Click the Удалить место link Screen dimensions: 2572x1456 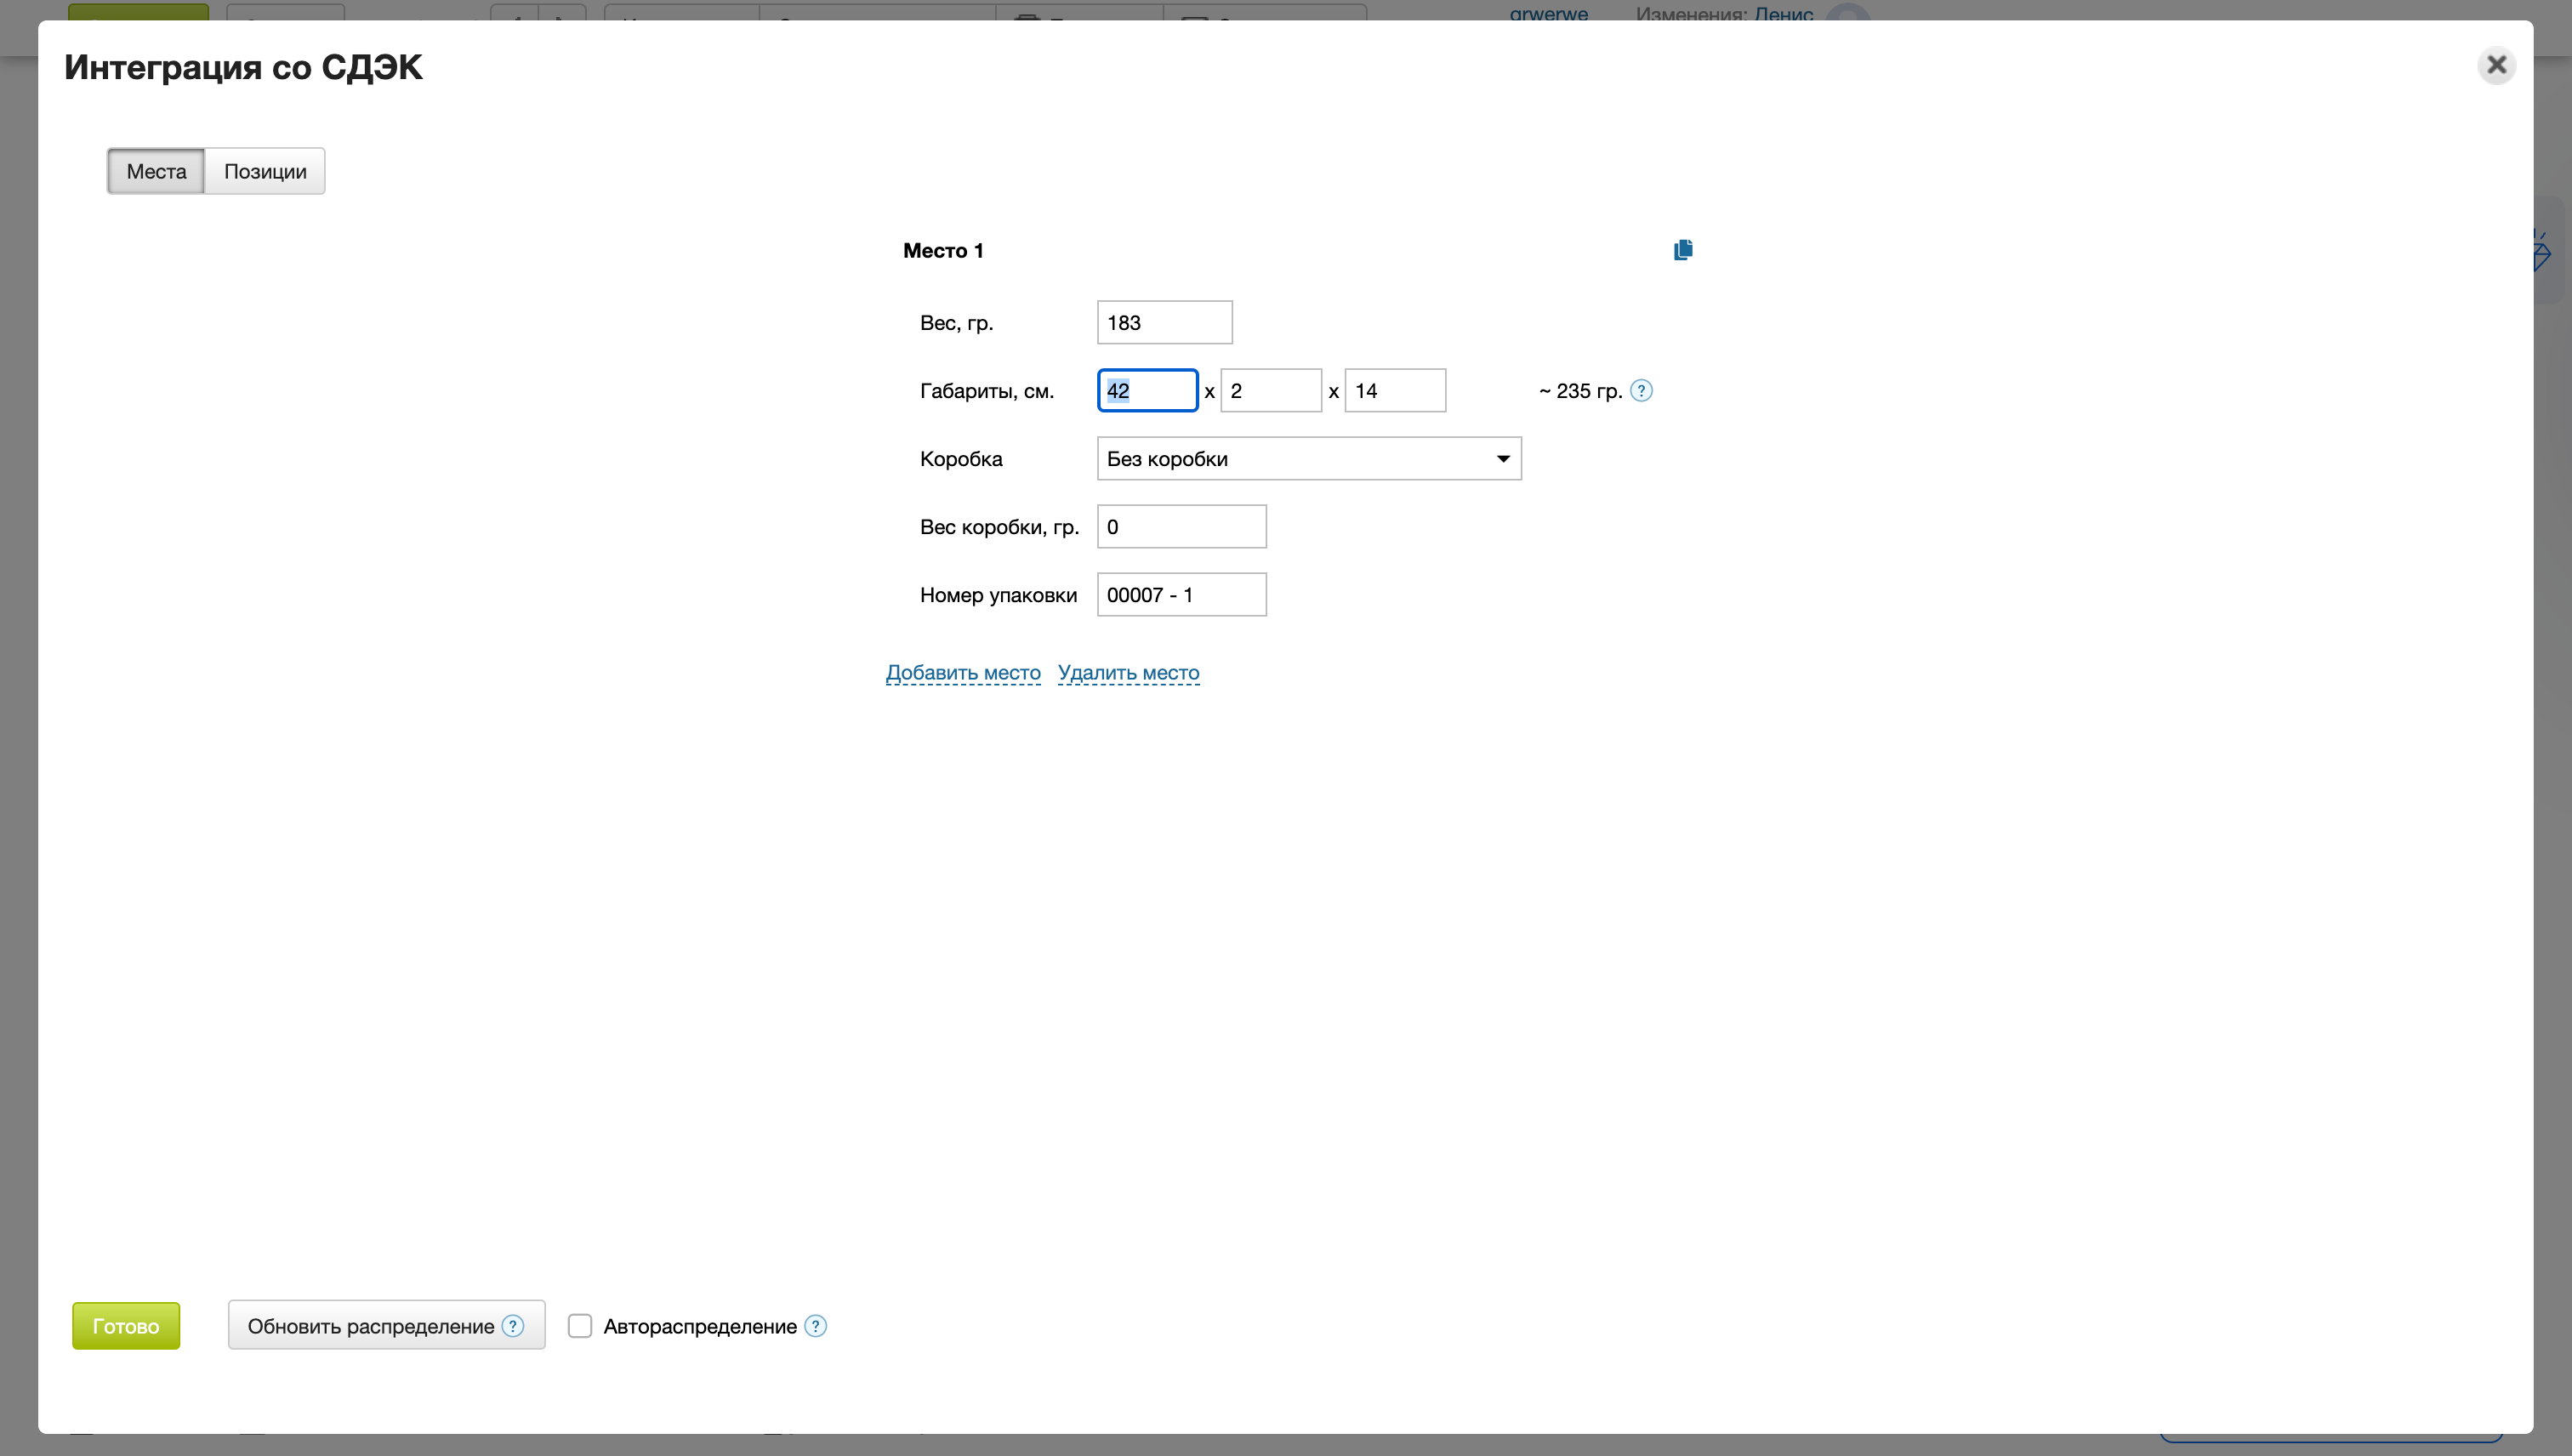pyautogui.click(x=1128, y=673)
